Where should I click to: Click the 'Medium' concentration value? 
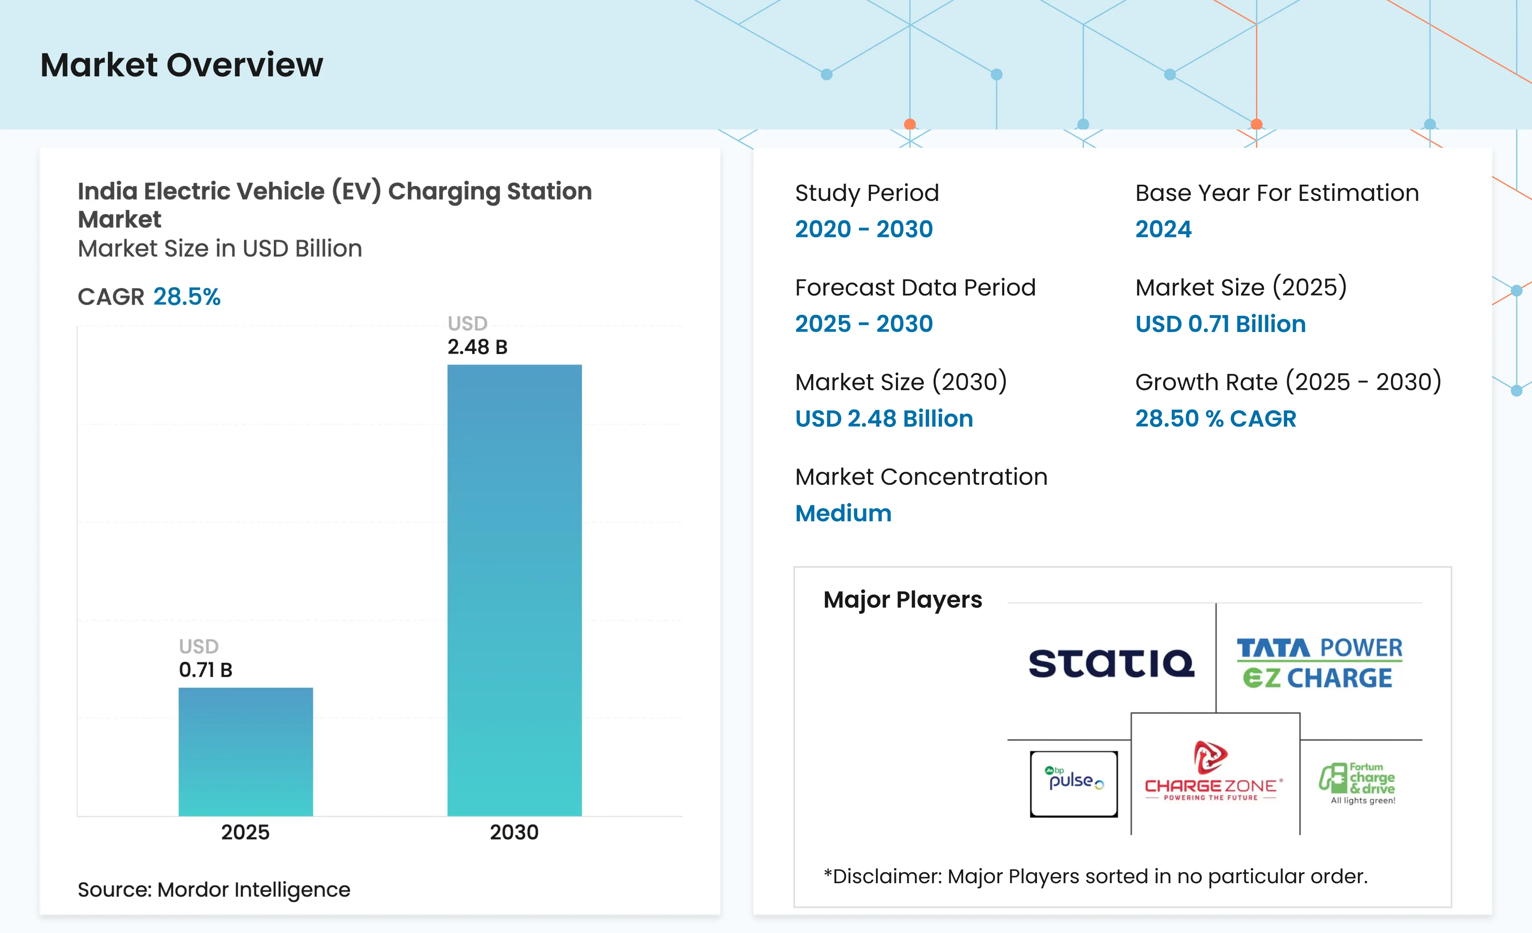(x=843, y=513)
